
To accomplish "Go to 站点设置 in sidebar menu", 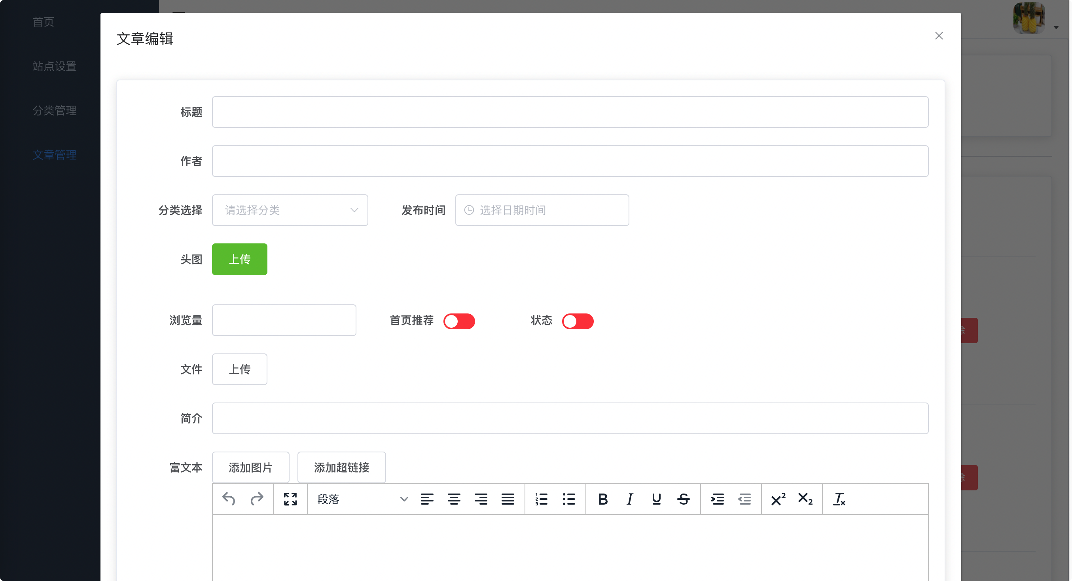I will point(55,66).
